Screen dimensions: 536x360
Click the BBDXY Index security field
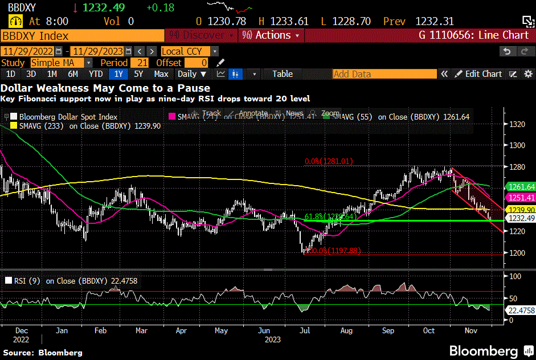pyautogui.click(x=83, y=35)
